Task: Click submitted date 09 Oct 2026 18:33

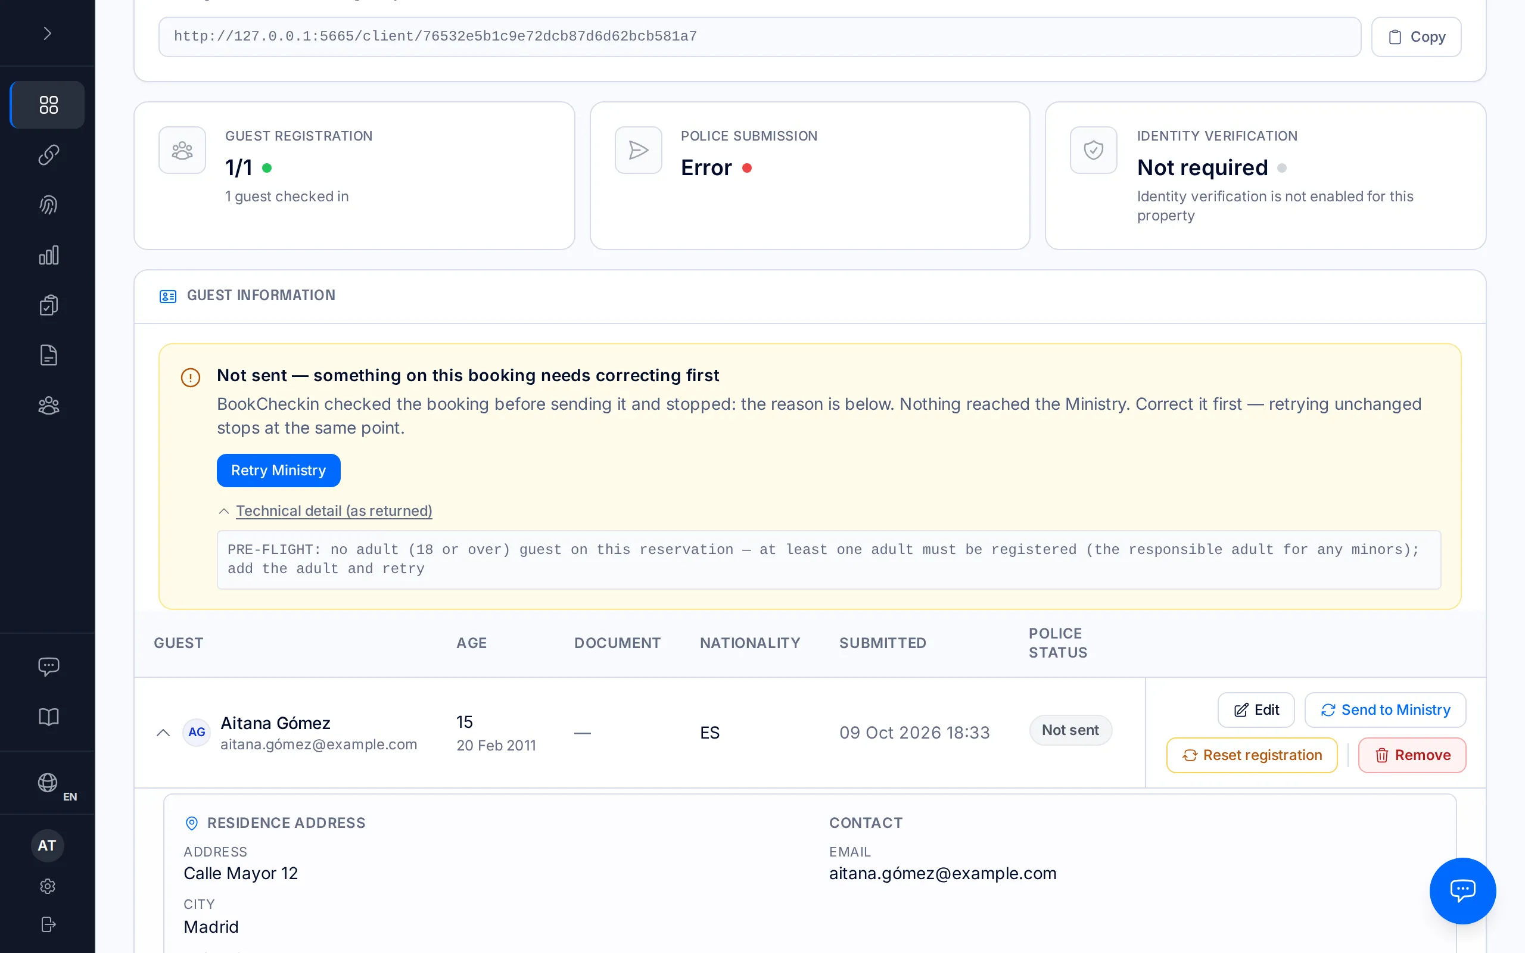Action: click(x=914, y=733)
